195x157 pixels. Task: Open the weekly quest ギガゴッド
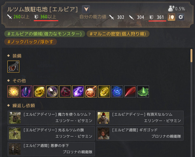tap(140, 134)
